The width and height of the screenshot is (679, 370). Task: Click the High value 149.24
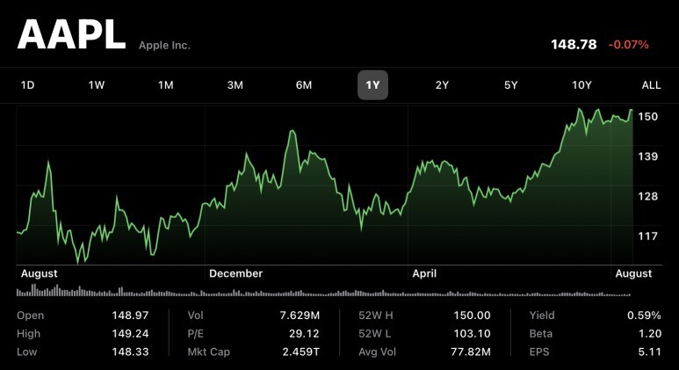pyautogui.click(x=130, y=333)
